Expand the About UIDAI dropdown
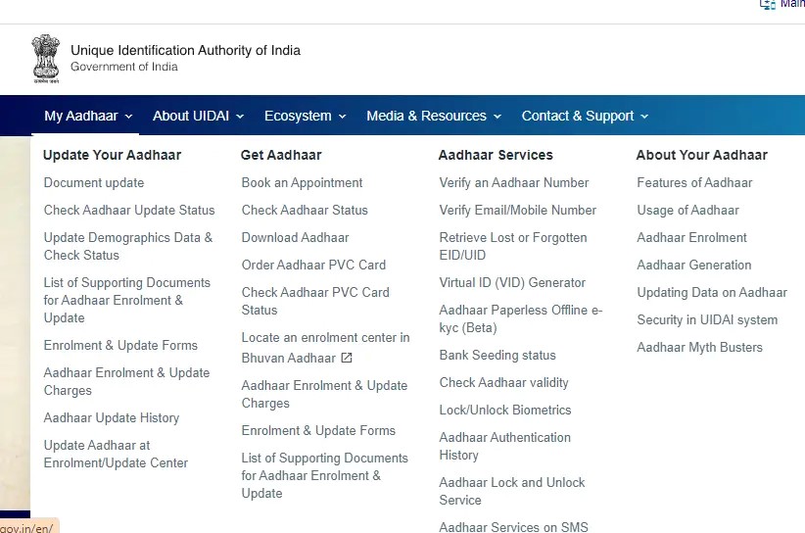Viewport: 805px width, 533px height. pos(198,116)
